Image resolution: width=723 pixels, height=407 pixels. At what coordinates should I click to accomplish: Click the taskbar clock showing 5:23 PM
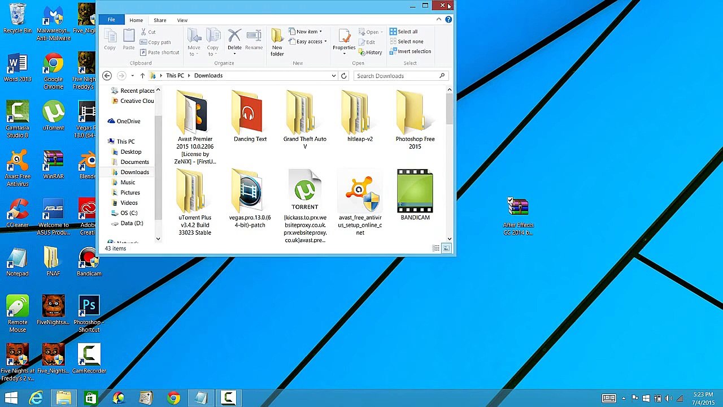tap(703, 399)
